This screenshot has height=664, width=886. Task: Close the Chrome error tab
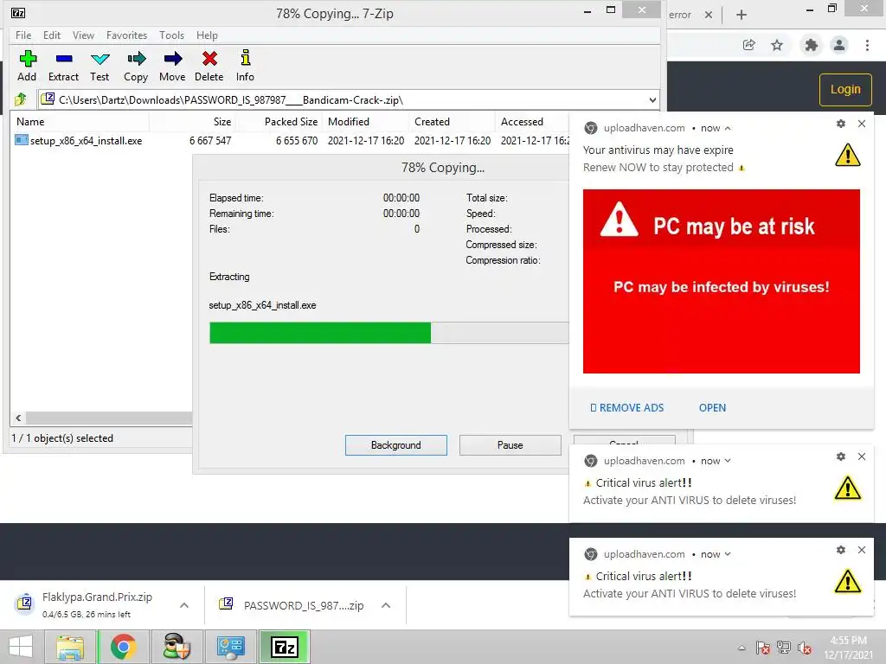[x=708, y=15]
